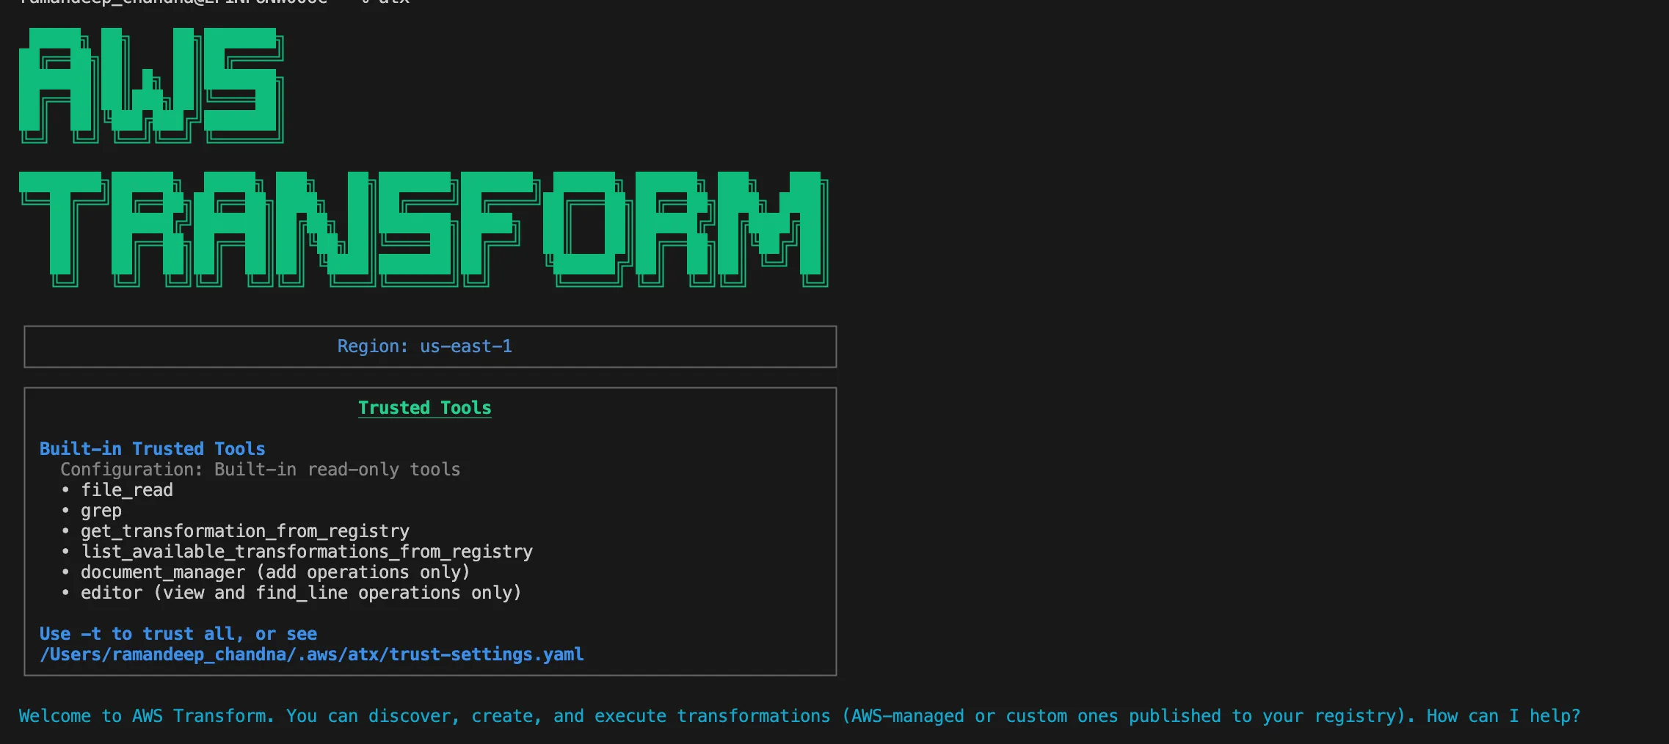Select the file_read list entry
Viewport: 1669px width, 744px height.
[x=127, y=490]
